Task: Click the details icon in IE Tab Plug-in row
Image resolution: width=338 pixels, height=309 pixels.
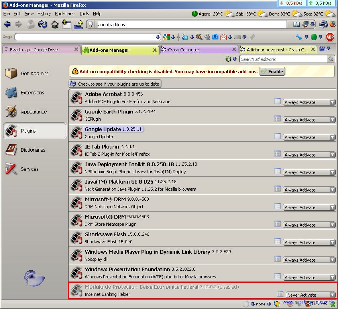Action: pos(277,154)
